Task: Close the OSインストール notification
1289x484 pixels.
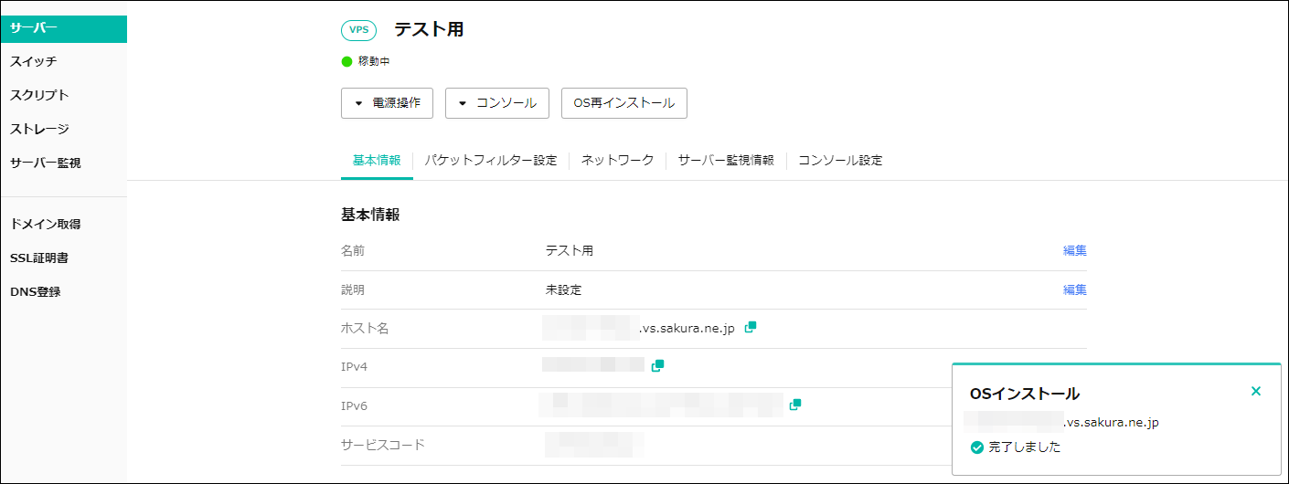Action: 1255,391
